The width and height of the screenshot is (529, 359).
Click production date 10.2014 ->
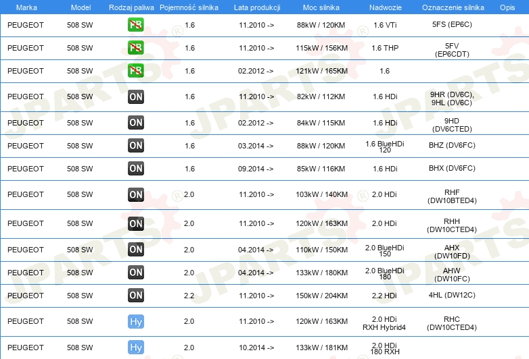pyautogui.click(x=256, y=348)
